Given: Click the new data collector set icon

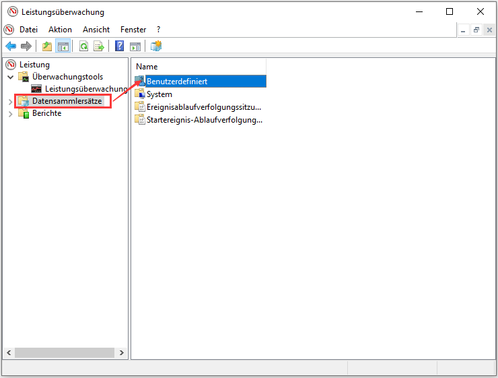Looking at the screenshot, I should (x=156, y=46).
